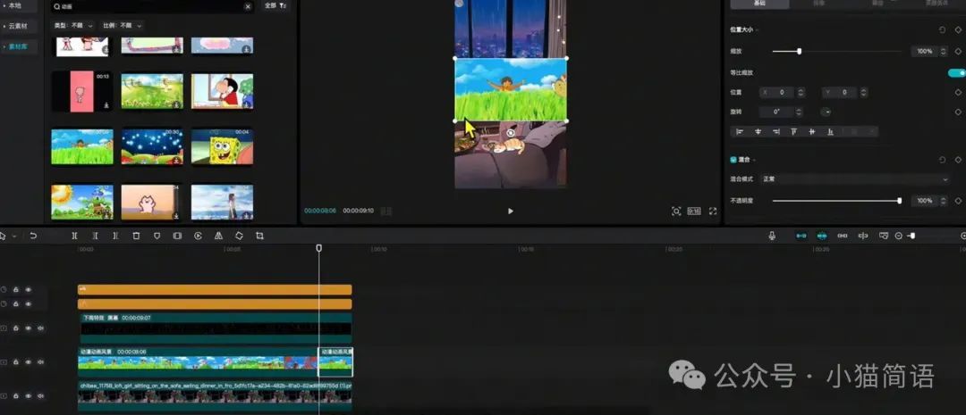
Task: Undo the last edit in timeline toolbar
Action: pyautogui.click(x=33, y=236)
